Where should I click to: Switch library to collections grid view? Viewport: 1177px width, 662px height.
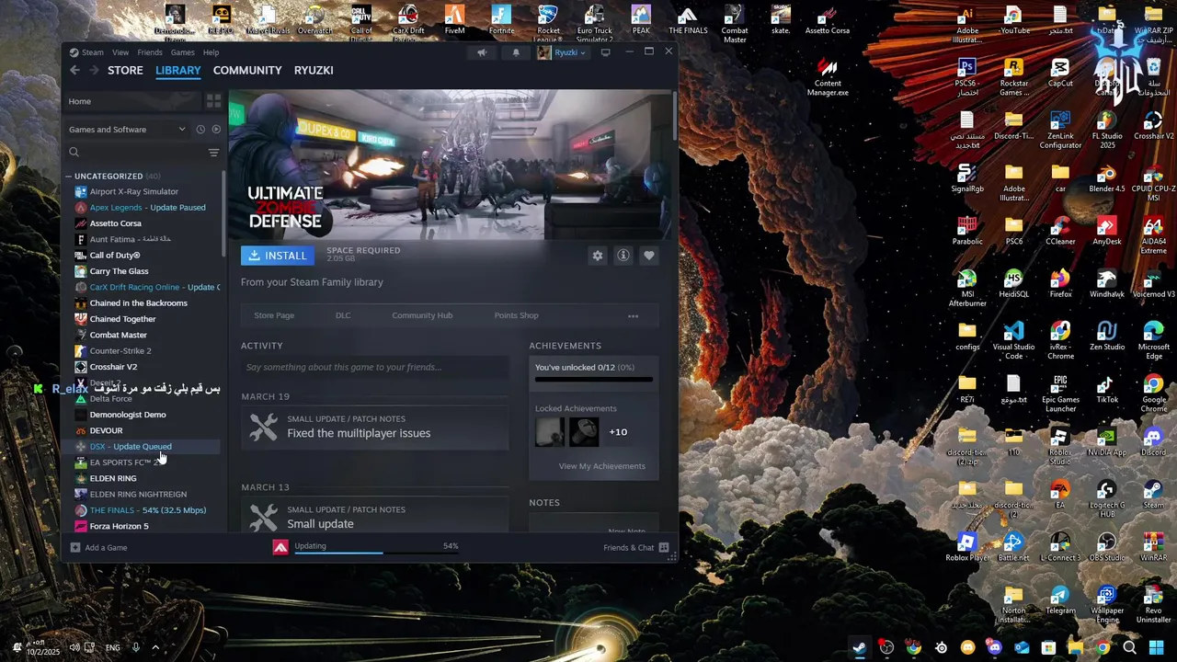213,101
